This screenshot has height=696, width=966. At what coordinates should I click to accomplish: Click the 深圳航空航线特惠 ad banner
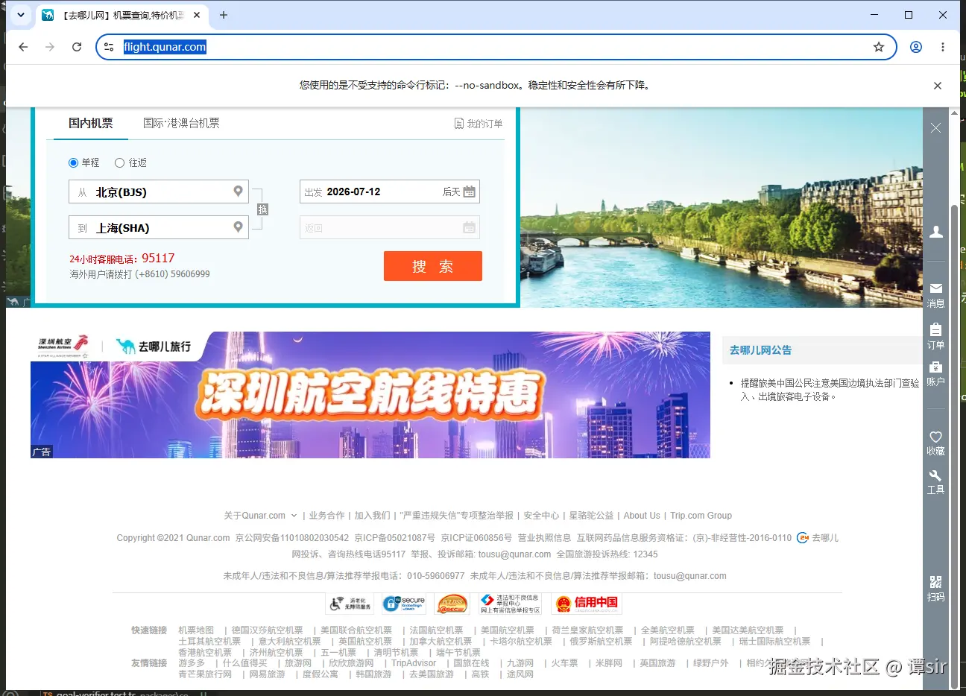tap(370, 395)
